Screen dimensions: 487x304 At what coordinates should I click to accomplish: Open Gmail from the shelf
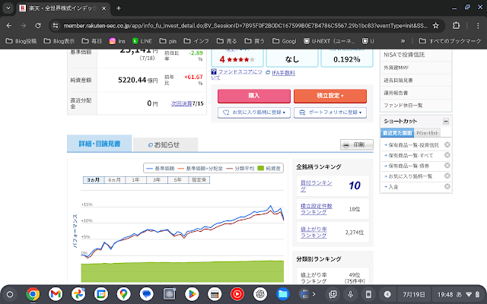coord(56,294)
